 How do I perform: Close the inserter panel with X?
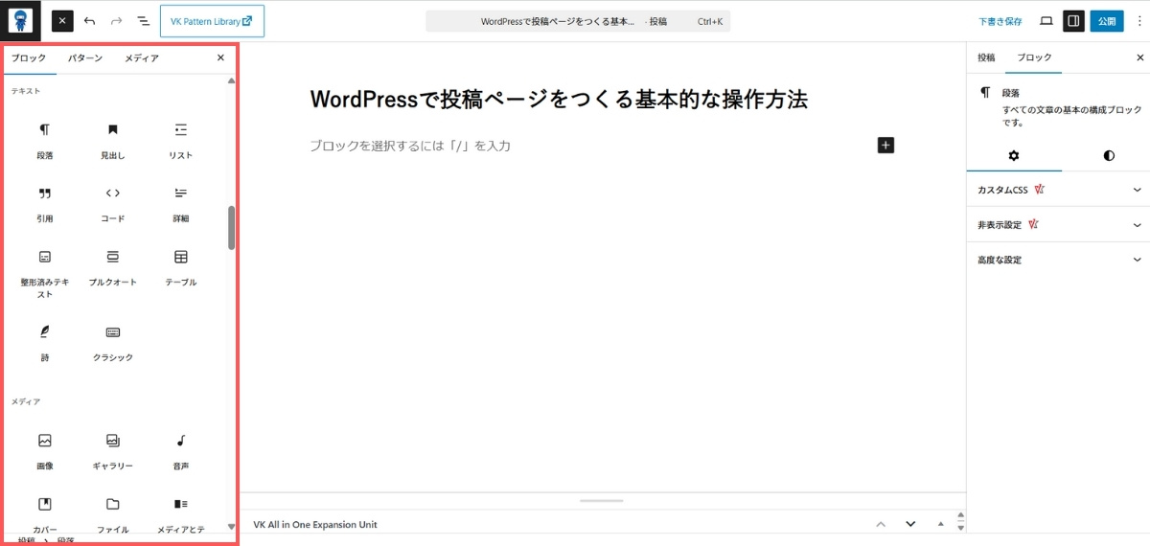pyautogui.click(x=220, y=57)
